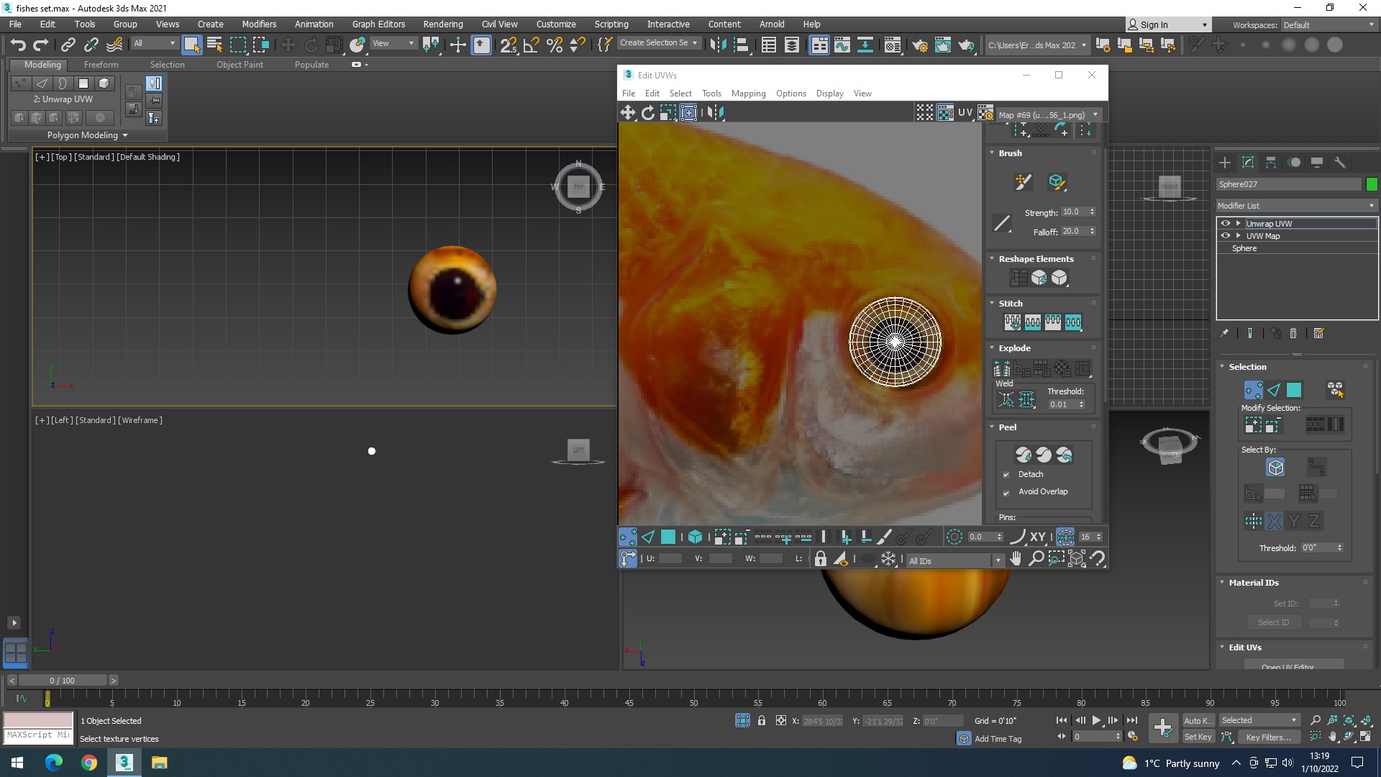Click the Sphere027 object color swatch
Image resolution: width=1381 pixels, height=777 pixels.
[1372, 184]
